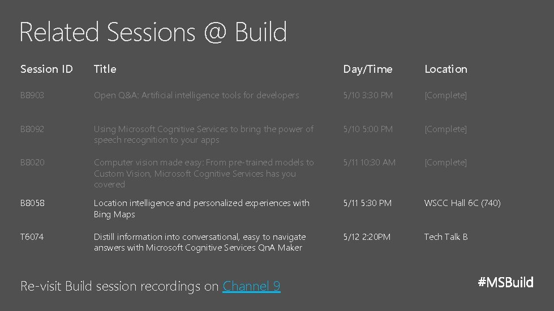Click the Location column header
Viewport: 554px width, 311px height.
point(445,69)
